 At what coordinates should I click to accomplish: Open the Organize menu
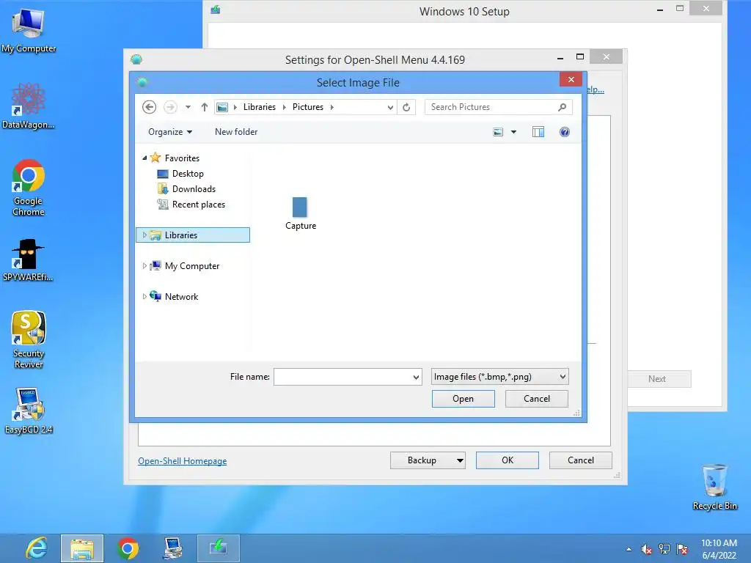(x=170, y=132)
